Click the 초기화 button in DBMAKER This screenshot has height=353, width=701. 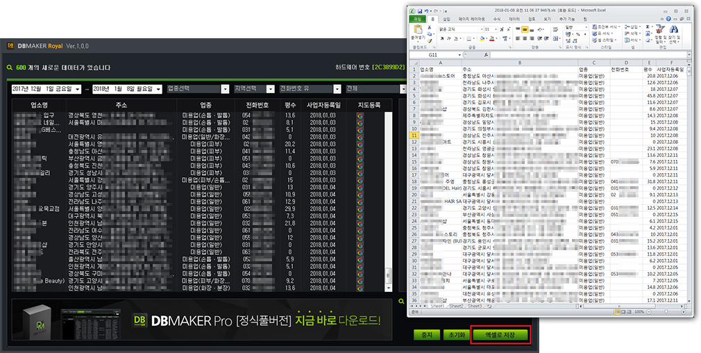coord(455,335)
